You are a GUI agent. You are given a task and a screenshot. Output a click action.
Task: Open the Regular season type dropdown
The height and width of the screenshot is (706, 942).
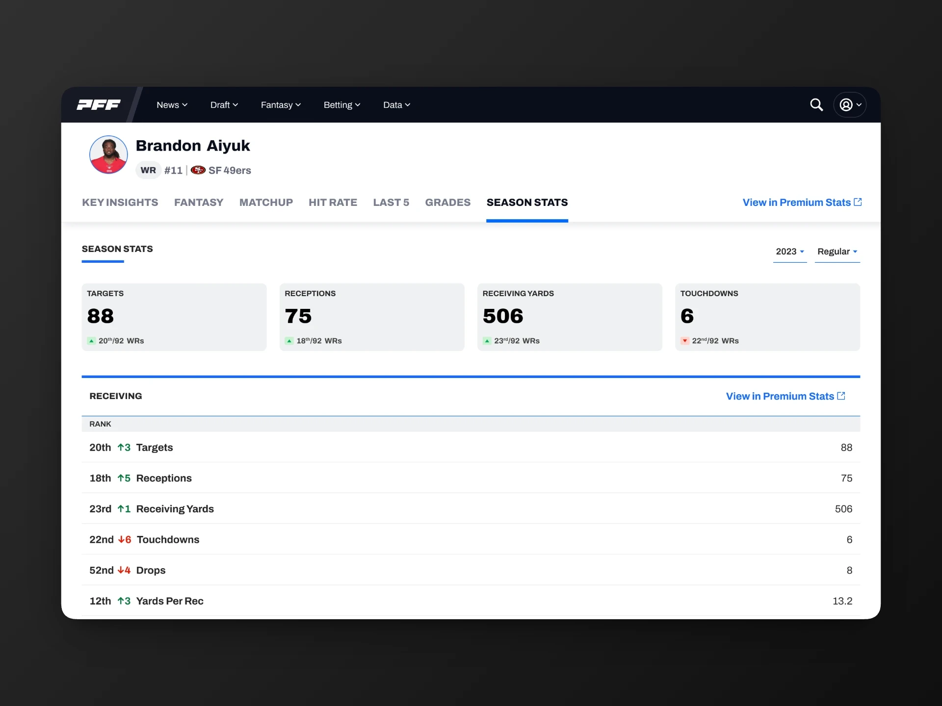(x=837, y=252)
